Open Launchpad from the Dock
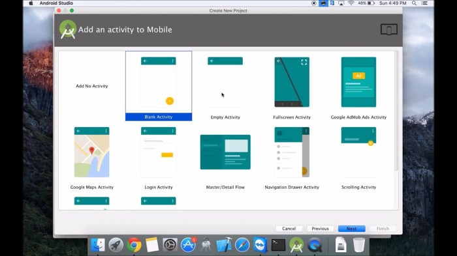This screenshot has height=256, width=457. point(116,245)
